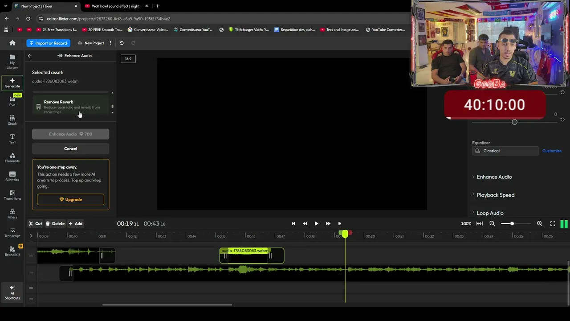Open the Convertisseur Video bookmark
The image size is (570, 321).
coord(148,30)
